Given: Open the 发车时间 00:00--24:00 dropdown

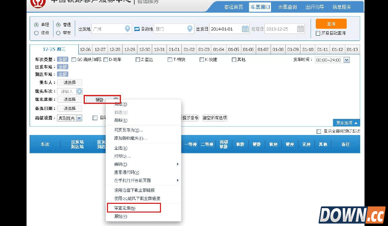Looking at the screenshot, I should 347,60.
